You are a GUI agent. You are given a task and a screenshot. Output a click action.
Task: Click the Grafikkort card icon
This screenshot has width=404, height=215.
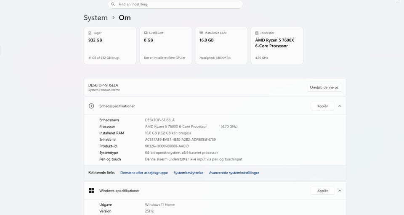coord(145,33)
